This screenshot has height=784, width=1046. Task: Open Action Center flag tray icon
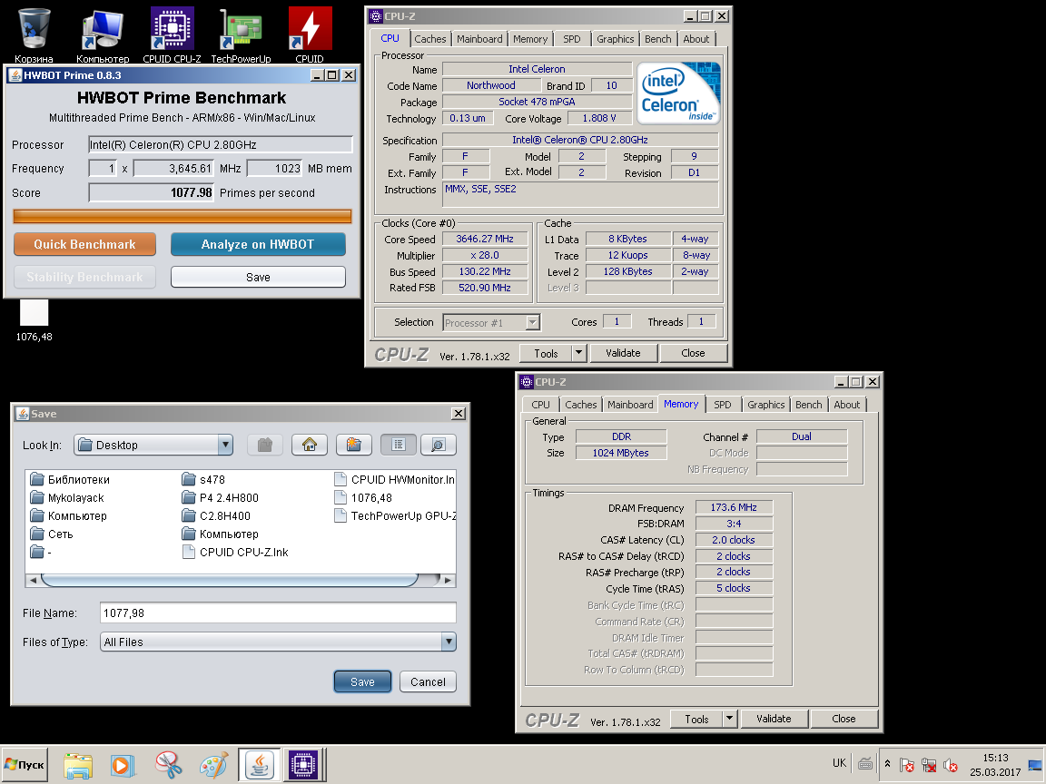point(906,765)
